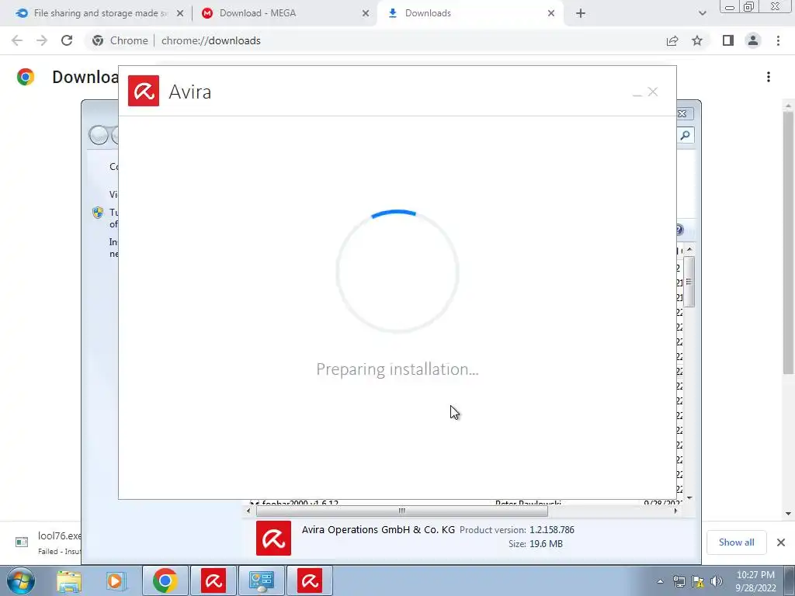Image resolution: width=795 pixels, height=596 pixels.
Task: Click the Avira icon in details pane
Action: pos(273,538)
